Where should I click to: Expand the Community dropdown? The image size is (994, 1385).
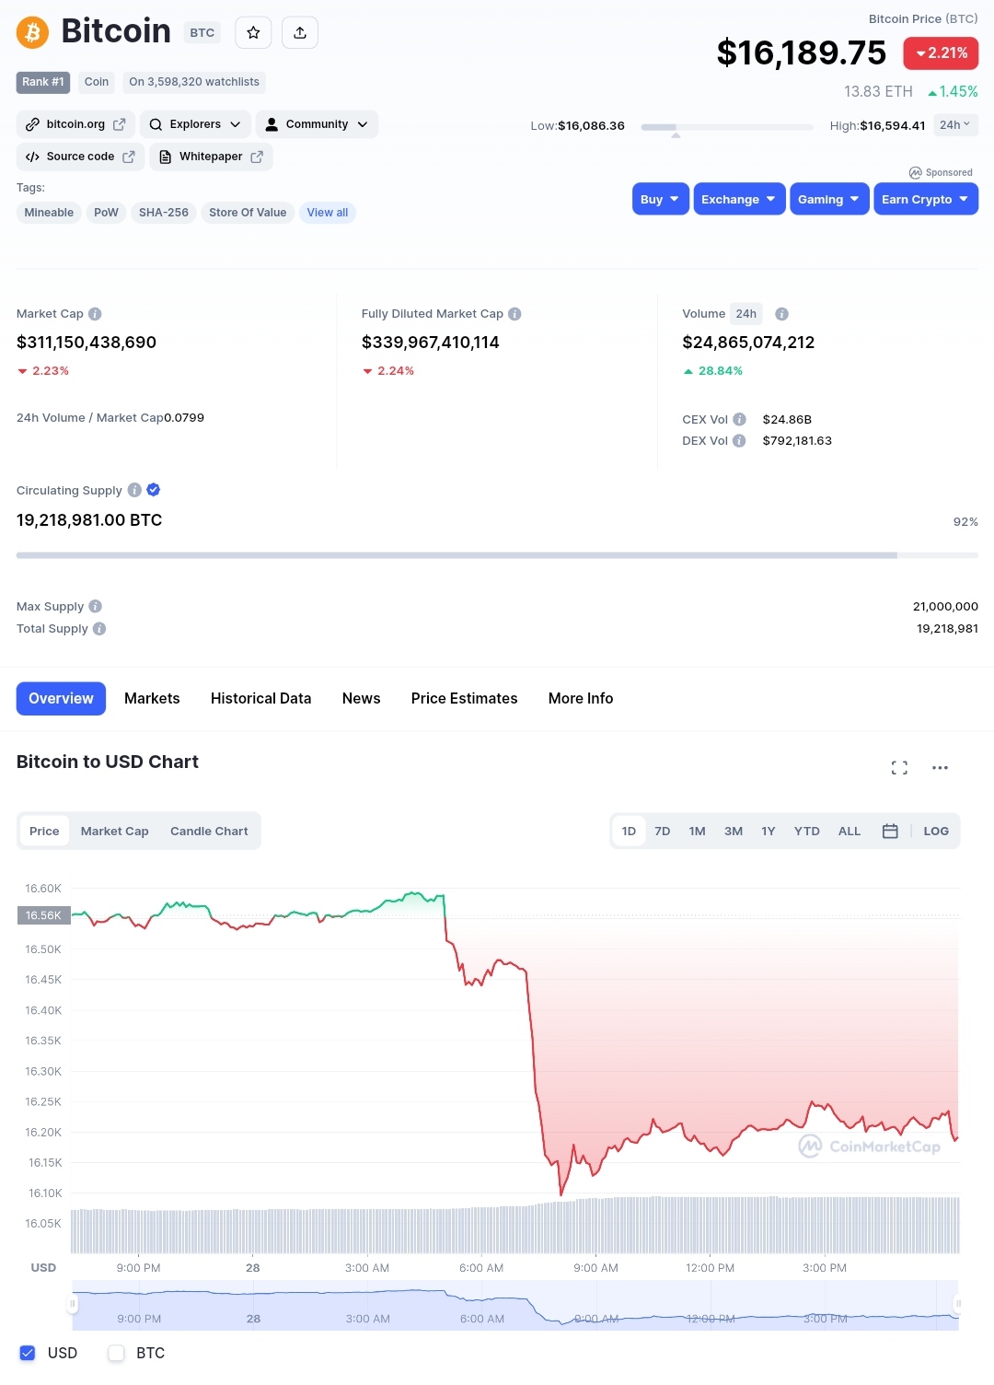[317, 124]
